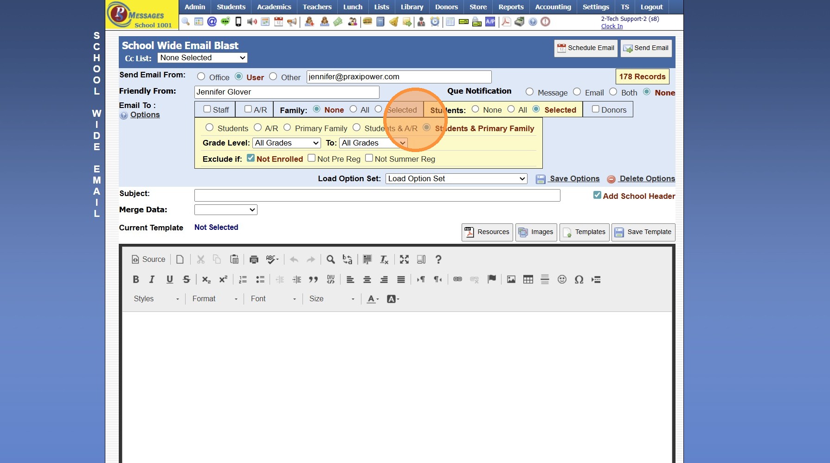Click the magnifier search icon in top toolbar
The image size is (830, 463).
186,21
